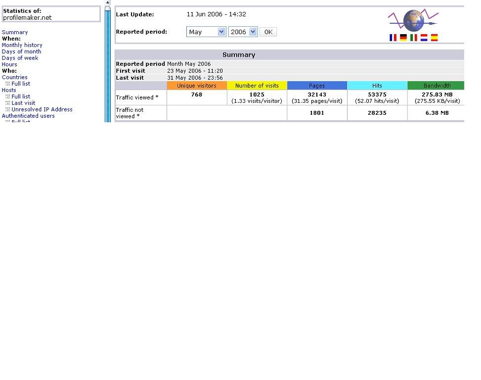Switch language with the Spanish flag

point(434,38)
